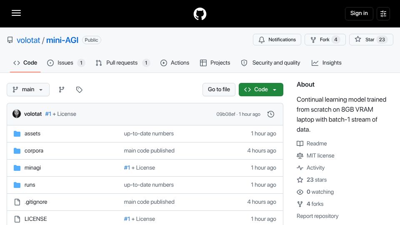Image resolution: width=400 pixels, height=225 pixels.
Task: View 4 forks link
Action: 310,204
